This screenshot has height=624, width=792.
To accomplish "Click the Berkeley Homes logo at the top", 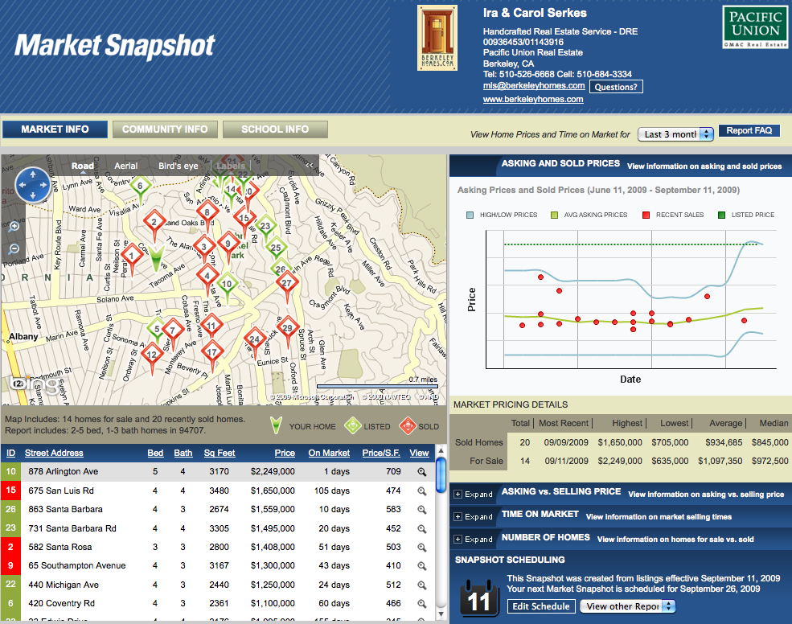I will (x=437, y=37).
